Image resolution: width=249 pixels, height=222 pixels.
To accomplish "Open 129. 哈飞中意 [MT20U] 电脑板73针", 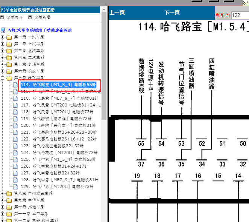I will click(x=57, y=187).
